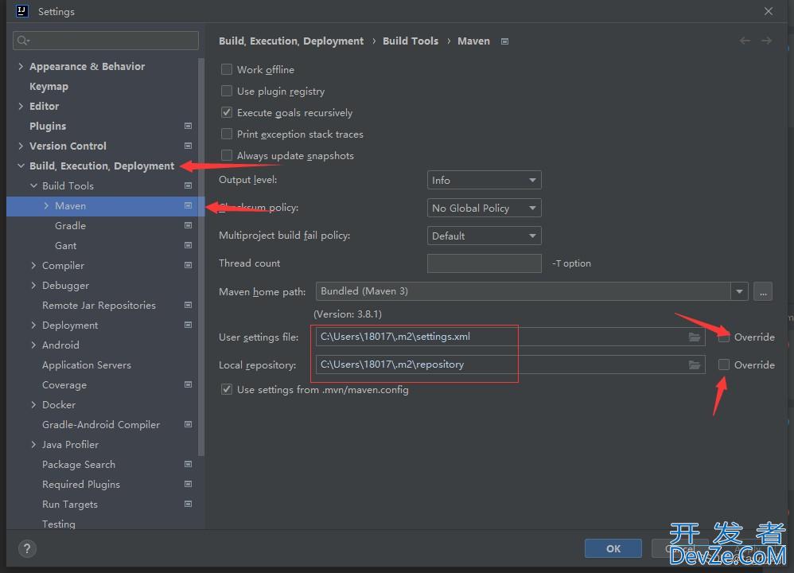
Task: Enable the Work offline checkbox
Action: [x=227, y=69]
